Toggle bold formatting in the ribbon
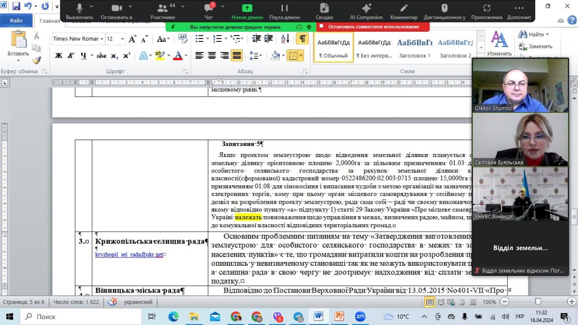578x325 pixels. (59, 56)
